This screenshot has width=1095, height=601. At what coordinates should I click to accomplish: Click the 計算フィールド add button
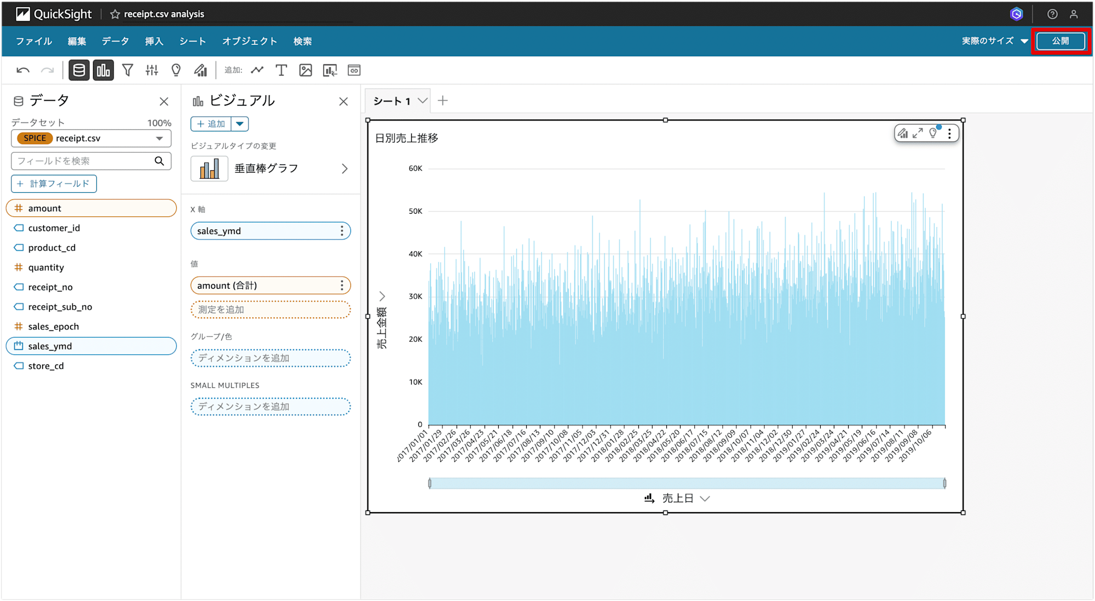54,184
